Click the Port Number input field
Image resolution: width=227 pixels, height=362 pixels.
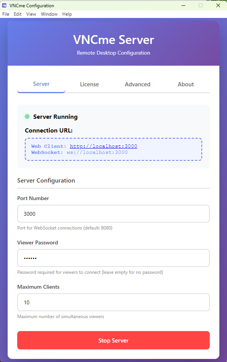click(113, 214)
